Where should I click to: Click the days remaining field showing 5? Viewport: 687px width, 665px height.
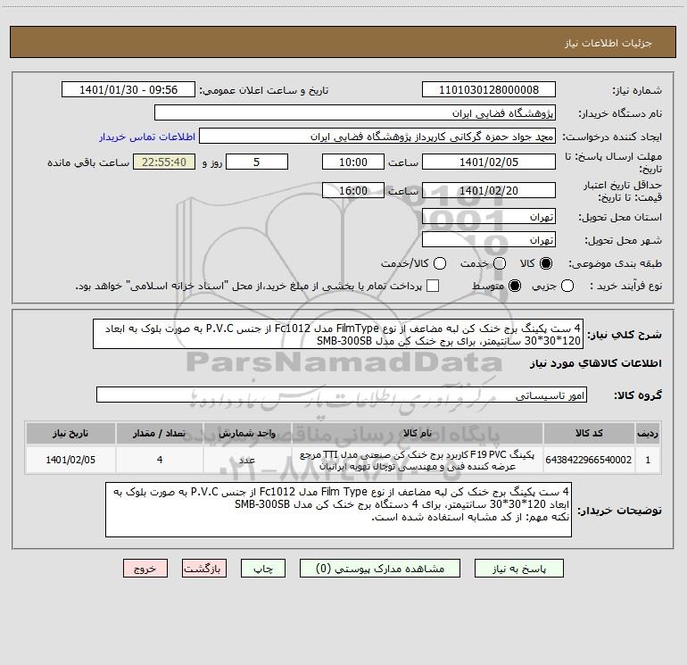point(257,162)
